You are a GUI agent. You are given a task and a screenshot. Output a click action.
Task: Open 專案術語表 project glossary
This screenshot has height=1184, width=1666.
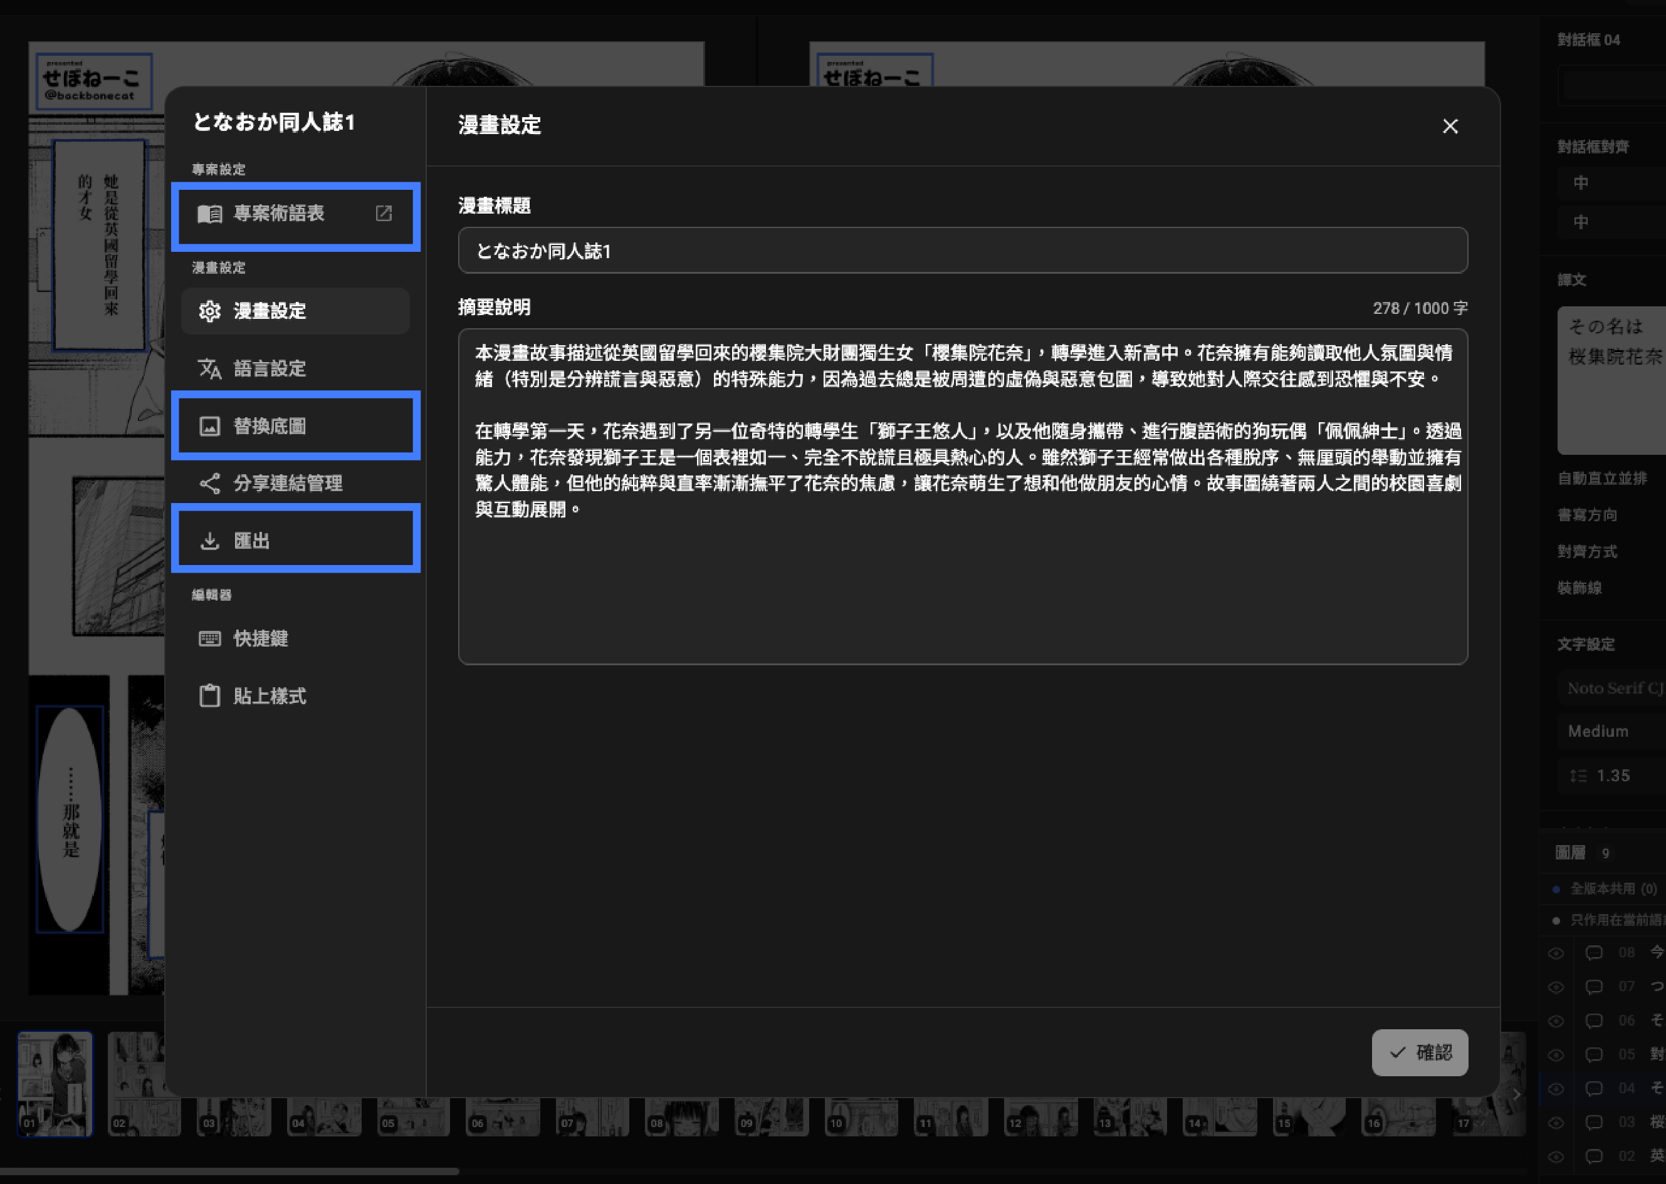tap(295, 214)
